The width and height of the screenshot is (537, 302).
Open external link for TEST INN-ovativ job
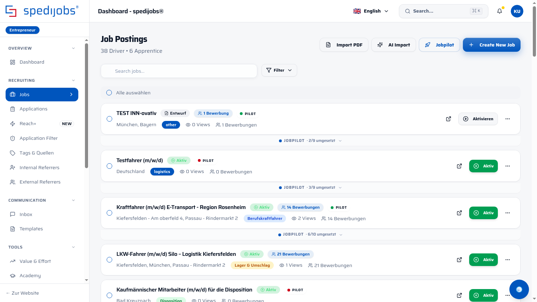(449, 119)
